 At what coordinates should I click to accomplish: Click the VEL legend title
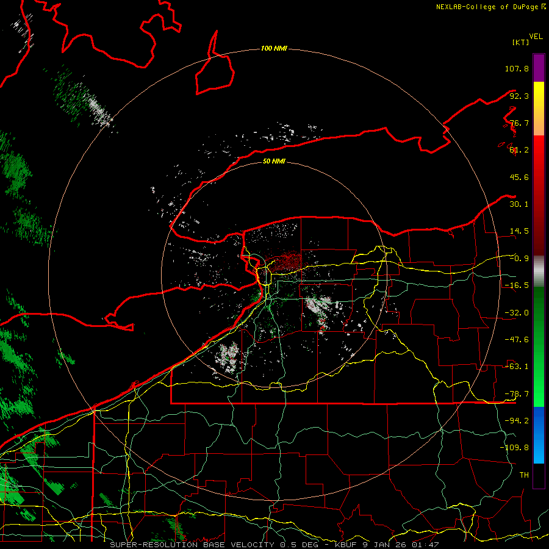point(536,37)
